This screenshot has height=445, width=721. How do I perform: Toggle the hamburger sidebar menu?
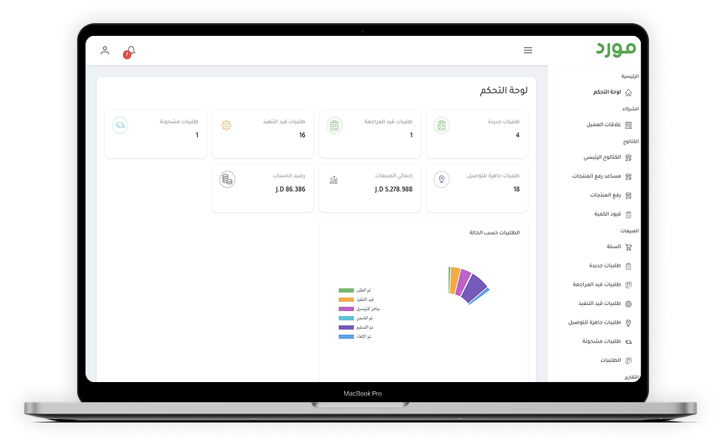(x=528, y=50)
